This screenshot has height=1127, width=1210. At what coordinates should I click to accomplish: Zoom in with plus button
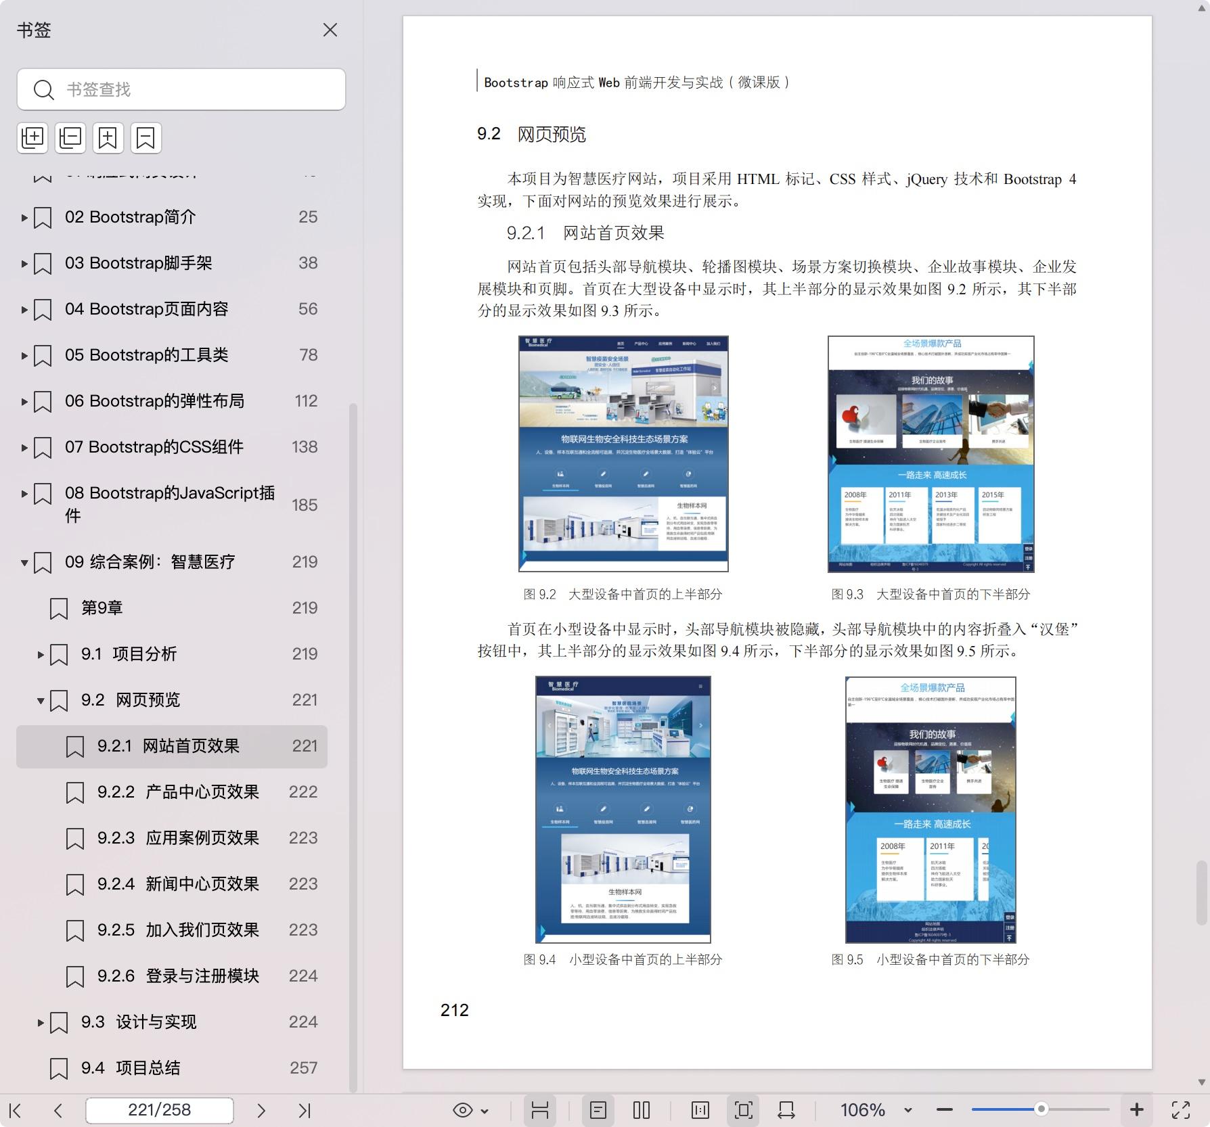click(1137, 1110)
